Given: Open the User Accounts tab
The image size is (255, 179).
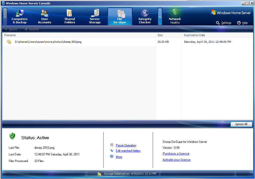Looking at the screenshot, I should pos(45,16).
